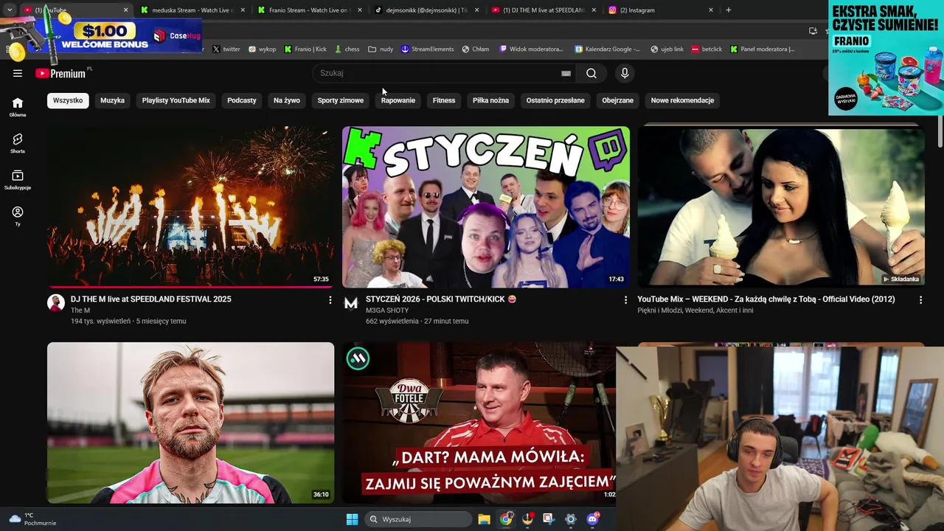Viewport: 944px width, 531px height.
Task: Open title STYCZEŃ 2026 - POLSKI TWITCH/KICK
Action: (441, 299)
